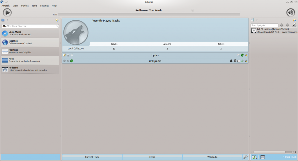Viewport: 298px width, 161px height.
Task: Switch to Lyrics applet tab
Action: (x=152, y=157)
